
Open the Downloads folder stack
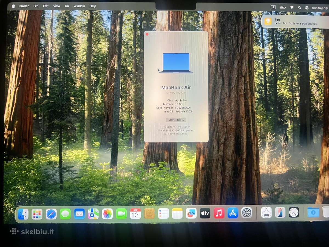coord(313,212)
